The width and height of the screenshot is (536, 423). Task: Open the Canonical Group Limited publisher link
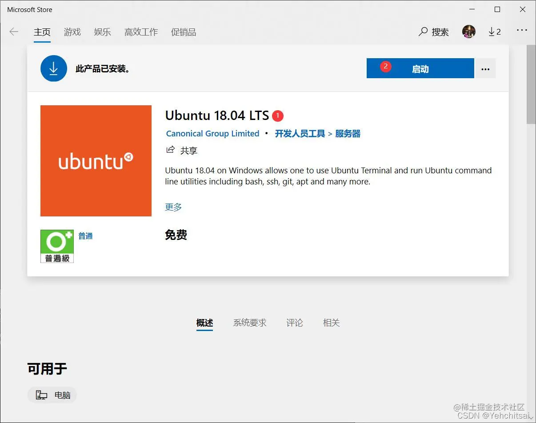212,133
